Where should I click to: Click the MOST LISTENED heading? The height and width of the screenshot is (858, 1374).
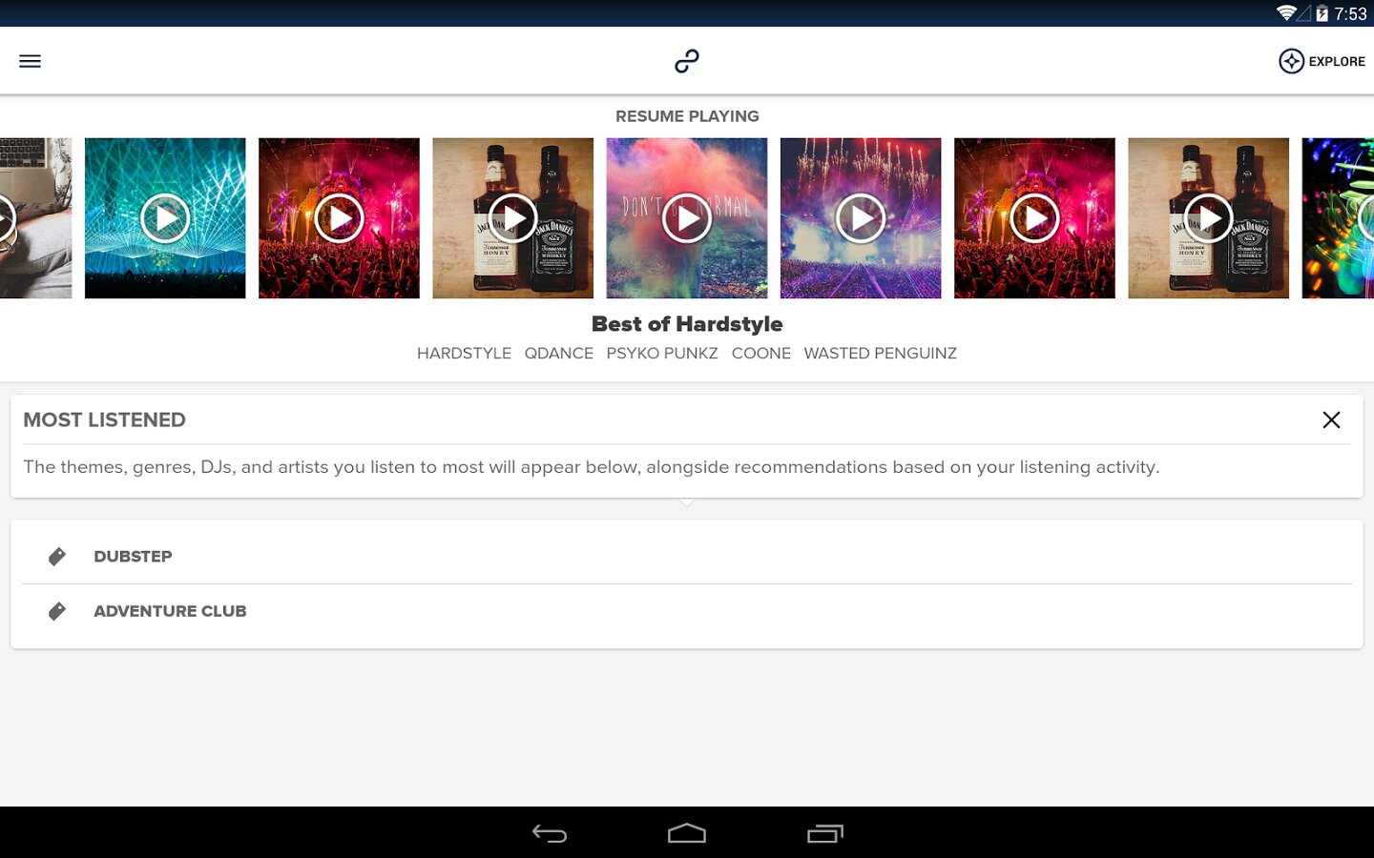tap(105, 420)
